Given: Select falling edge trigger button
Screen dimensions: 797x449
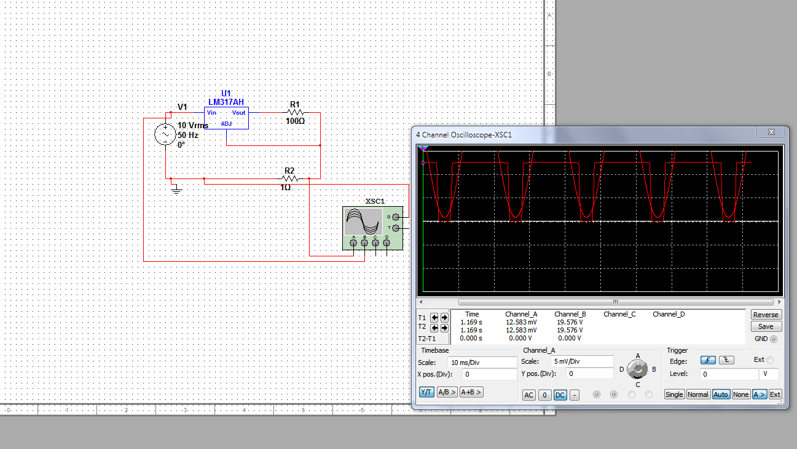Looking at the screenshot, I should [x=726, y=360].
